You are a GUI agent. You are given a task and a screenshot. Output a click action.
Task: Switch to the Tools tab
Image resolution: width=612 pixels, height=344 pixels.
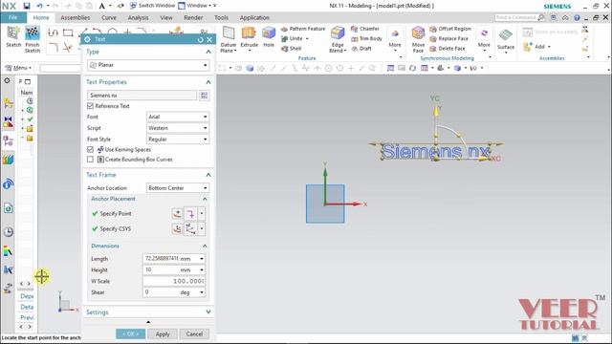click(221, 17)
